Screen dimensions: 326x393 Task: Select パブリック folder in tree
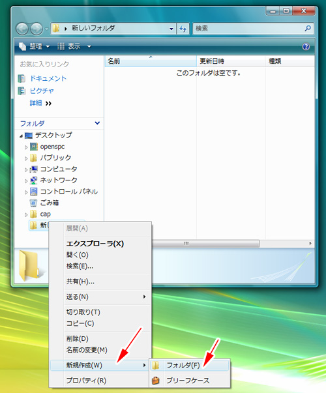coord(55,158)
